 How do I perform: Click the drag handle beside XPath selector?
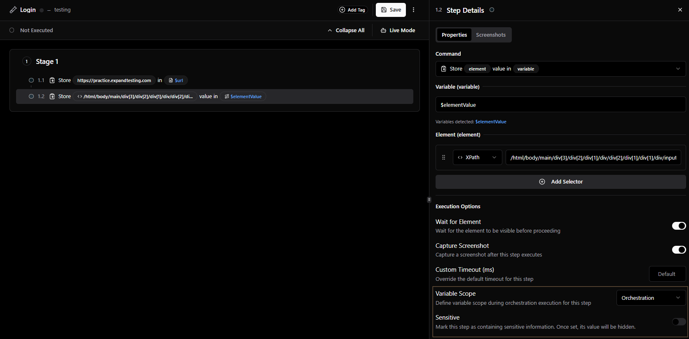(443, 158)
